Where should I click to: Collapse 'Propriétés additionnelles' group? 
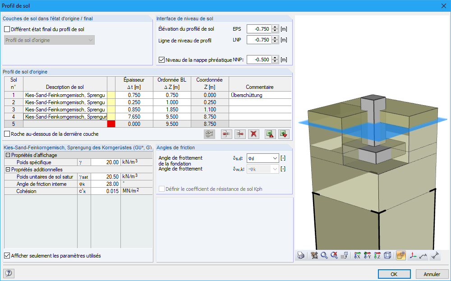(x=8, y=170)
